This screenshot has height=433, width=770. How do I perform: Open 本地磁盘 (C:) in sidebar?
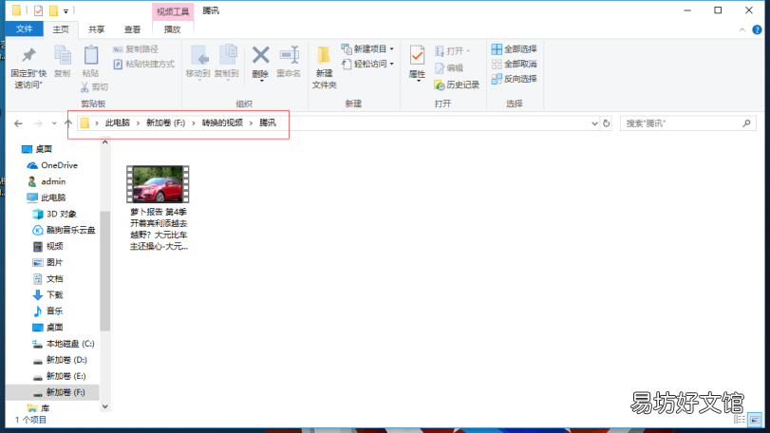[x=64, y=344]
